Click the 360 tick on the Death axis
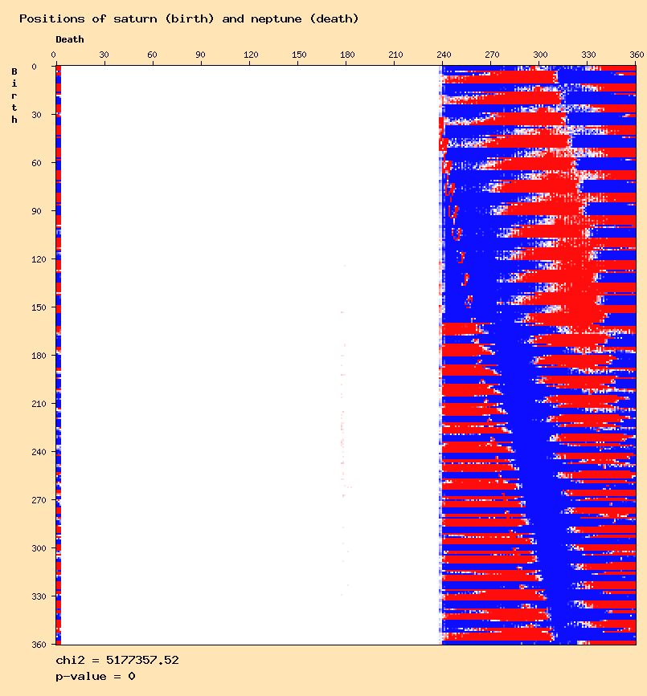This screenshot has height=696, width=647. coord(636,55)
